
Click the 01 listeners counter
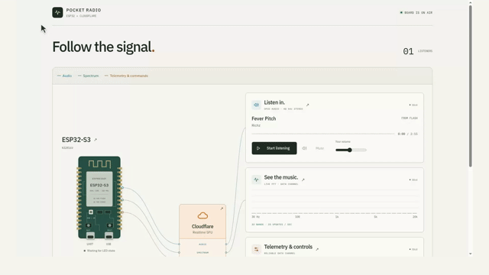418,51
